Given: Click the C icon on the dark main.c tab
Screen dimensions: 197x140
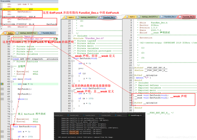Looking at the screenshot, I should [x=116, y=115].
